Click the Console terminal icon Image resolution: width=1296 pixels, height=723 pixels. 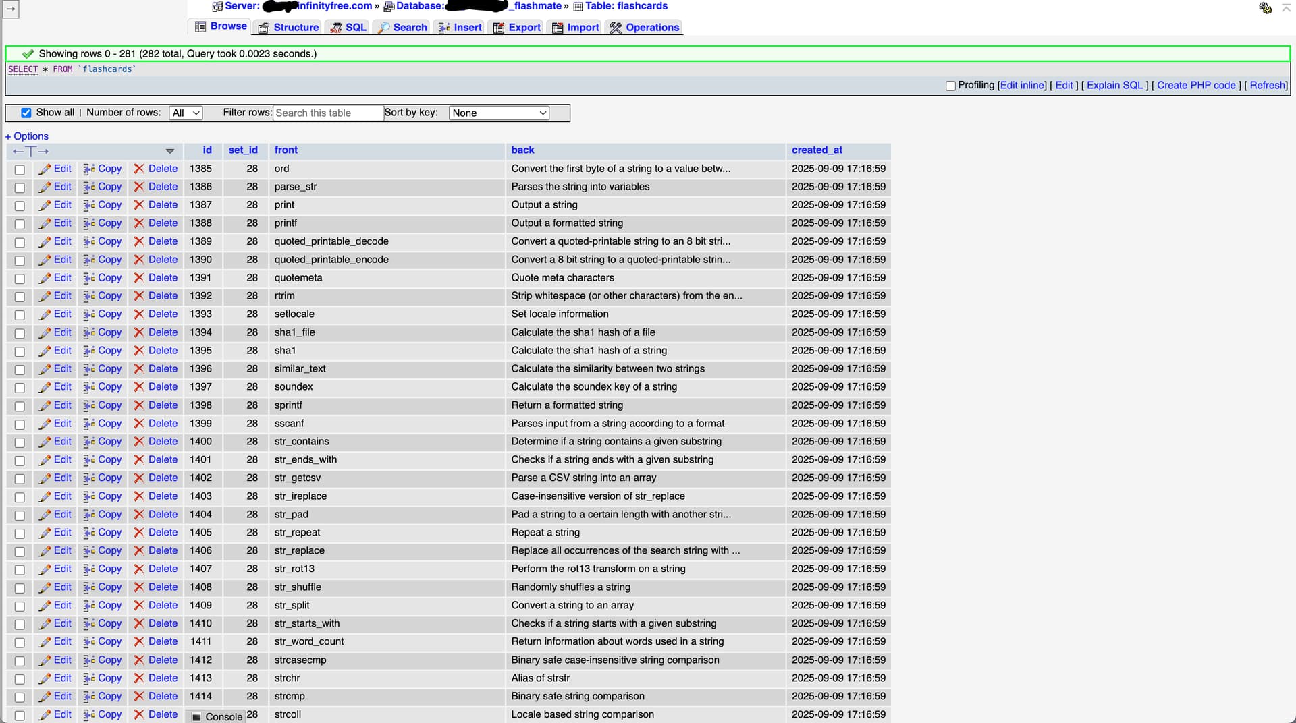[196, 717]
